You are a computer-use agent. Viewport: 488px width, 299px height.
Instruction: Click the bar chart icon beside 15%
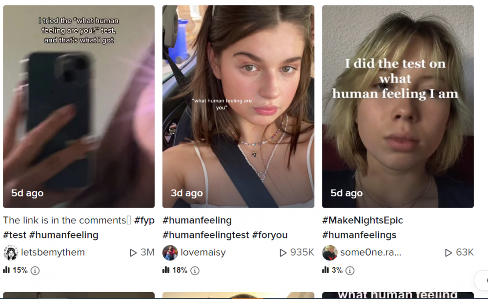click(x=6, y=270)
